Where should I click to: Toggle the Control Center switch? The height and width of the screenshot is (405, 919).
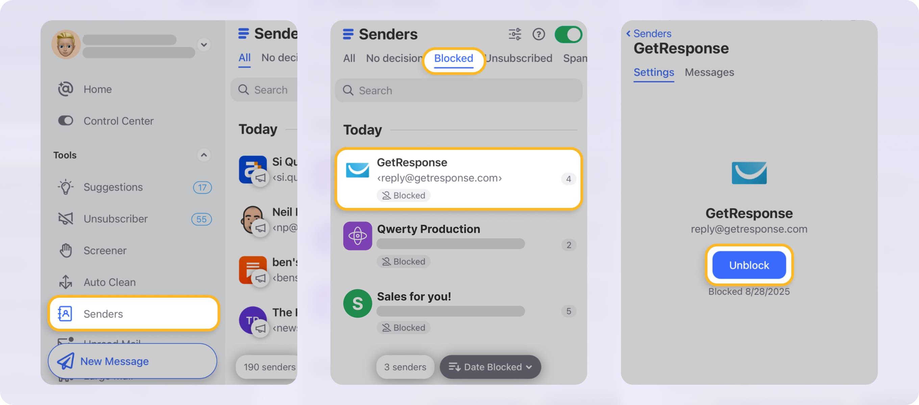tap(66, 121)
